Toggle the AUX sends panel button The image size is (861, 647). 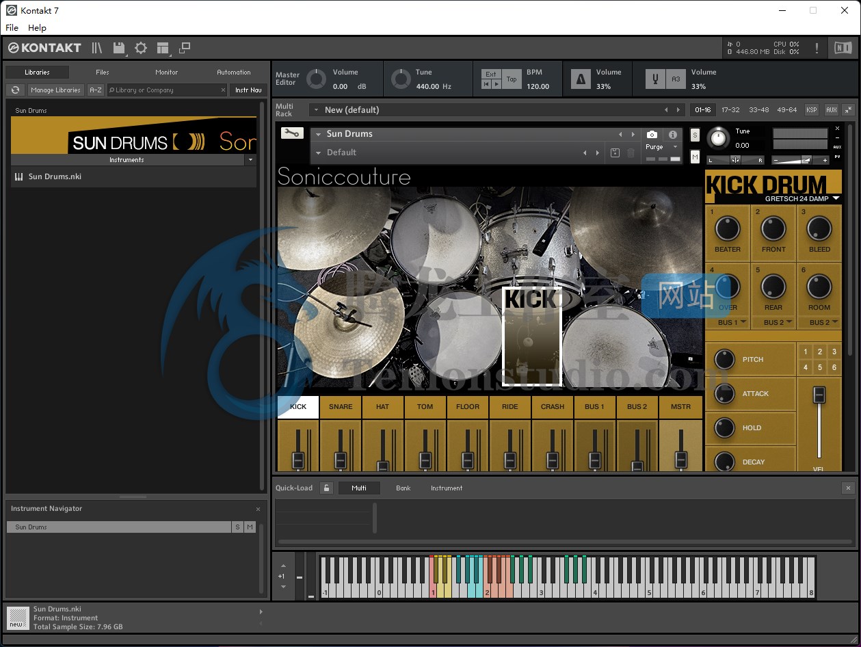pyautogui.click(x=831, y=109)
